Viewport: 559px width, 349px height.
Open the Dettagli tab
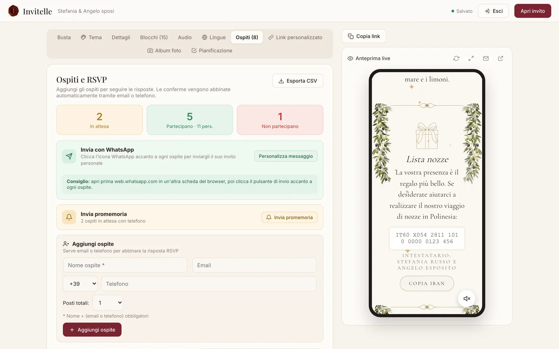(121, 37)
